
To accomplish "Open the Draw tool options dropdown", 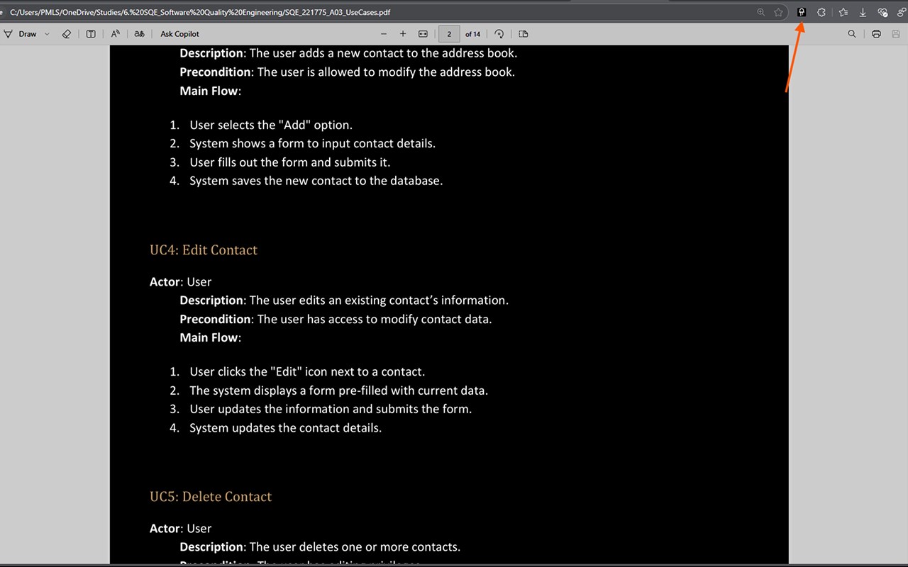I will (47, 34).
